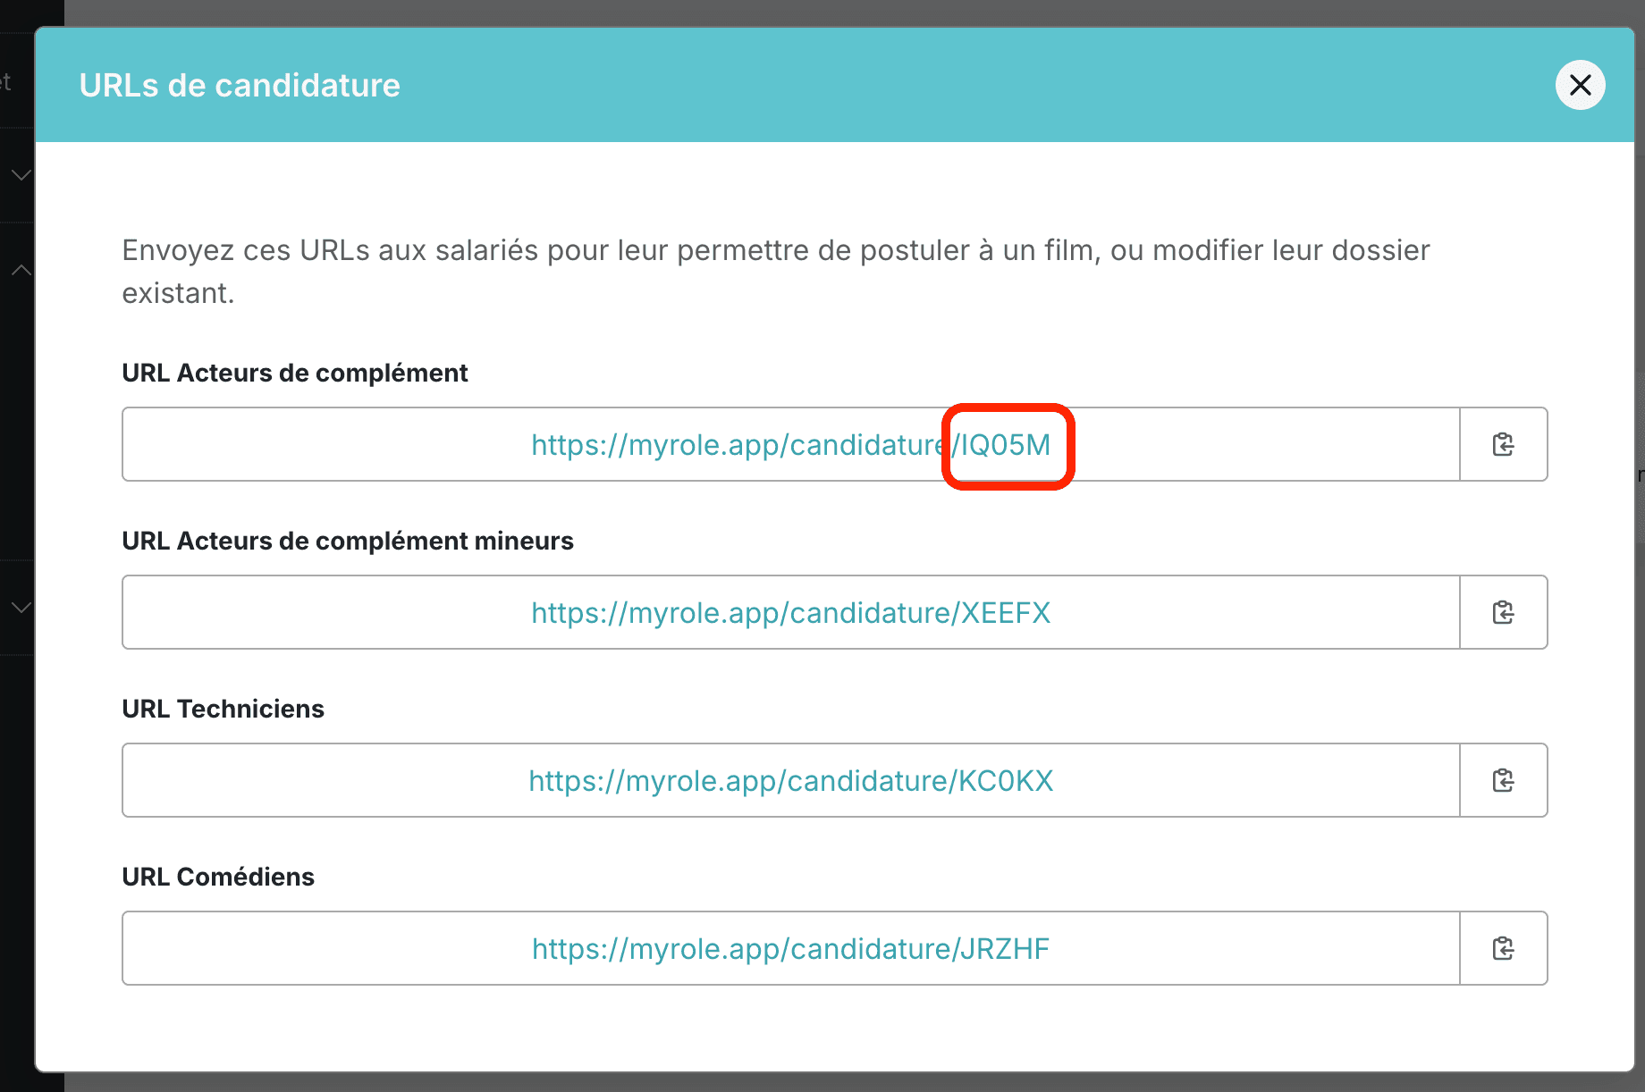Select the 'Envoyez ces URLs aux salariés' description

click(x=776, y=272)
